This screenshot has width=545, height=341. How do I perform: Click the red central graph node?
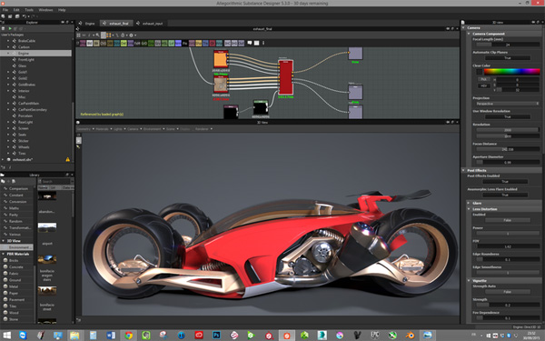[286, 77]
